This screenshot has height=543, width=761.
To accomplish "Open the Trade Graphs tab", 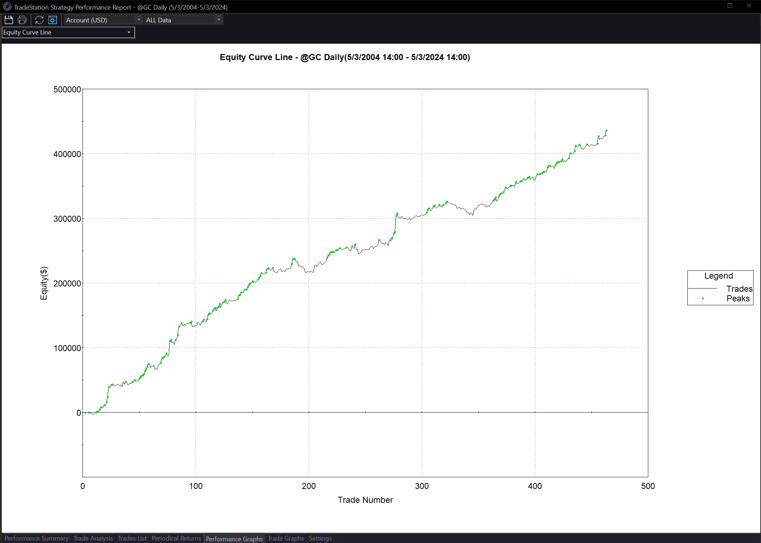I will coord(286,538).
